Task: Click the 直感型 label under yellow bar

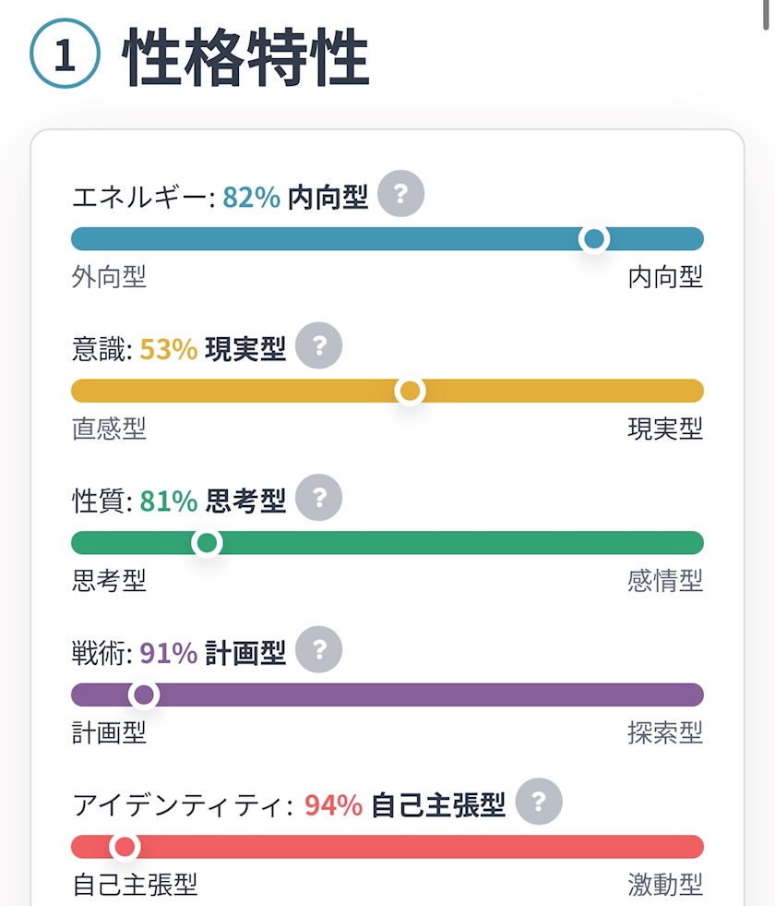Action: tap(109, 429)
